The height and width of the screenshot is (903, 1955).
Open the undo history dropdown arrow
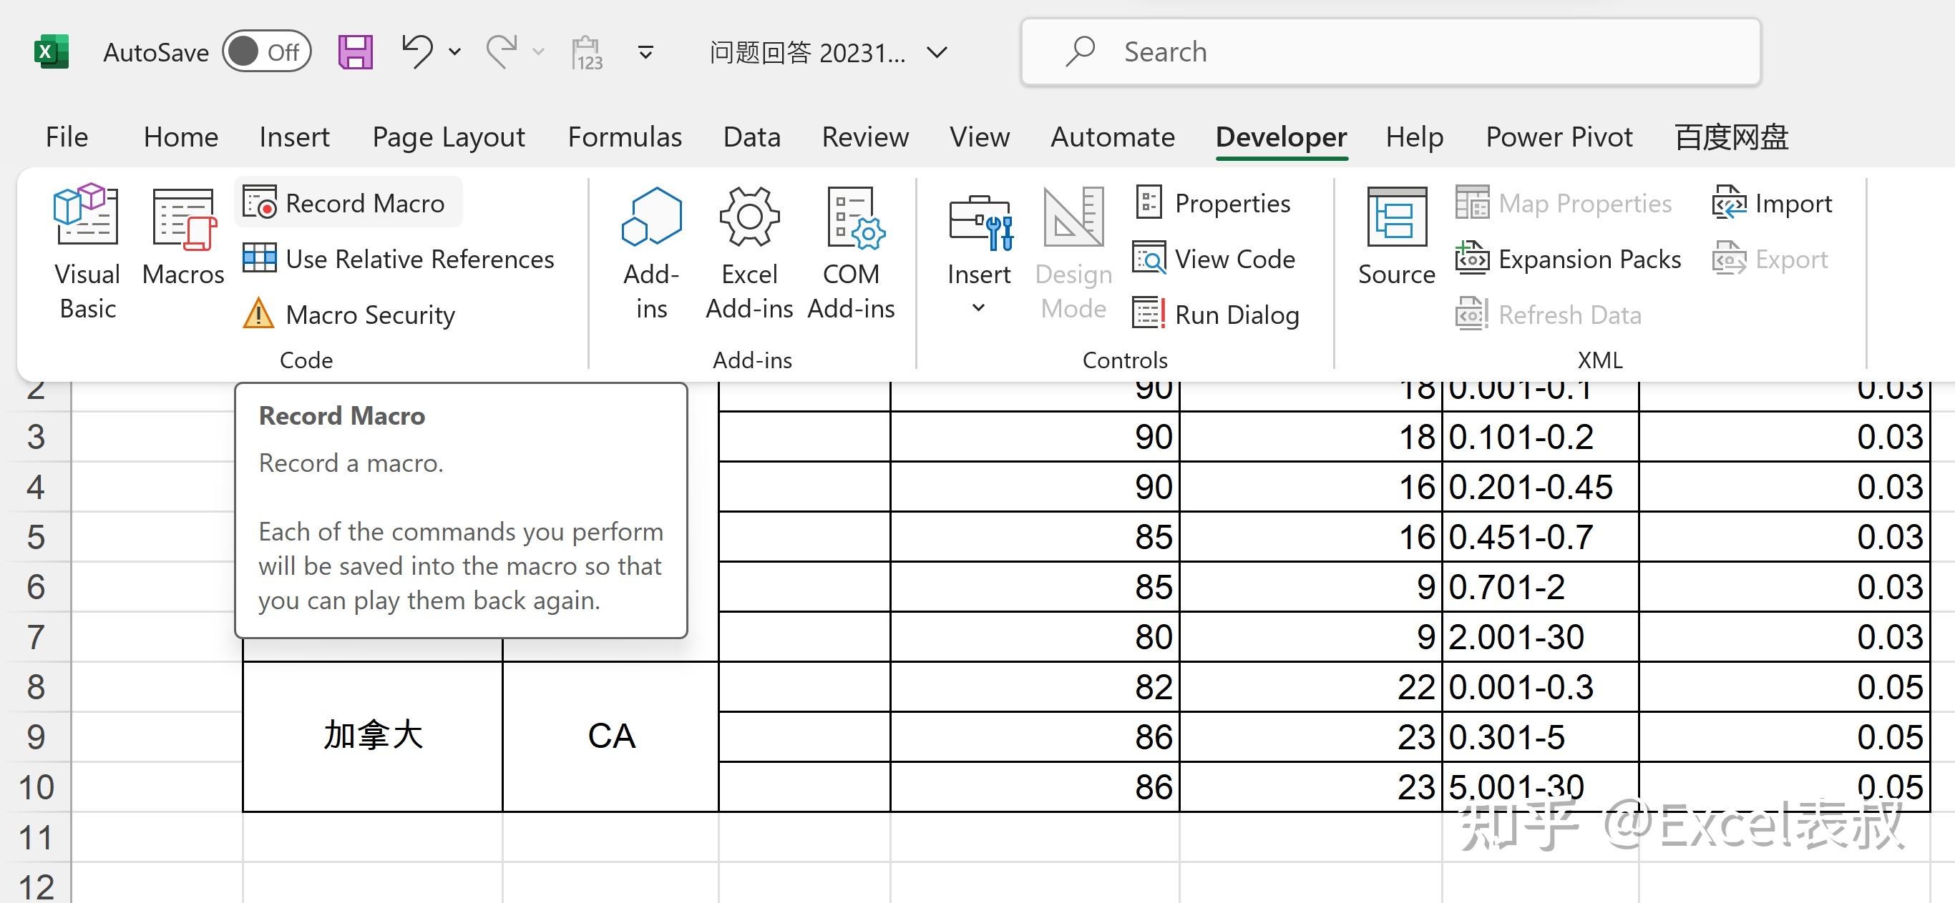(454, 52)
